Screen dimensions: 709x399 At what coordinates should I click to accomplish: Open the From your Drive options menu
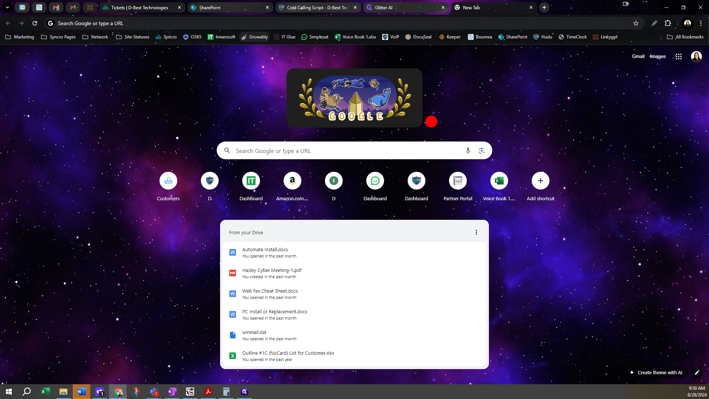(x=476, y=232)
